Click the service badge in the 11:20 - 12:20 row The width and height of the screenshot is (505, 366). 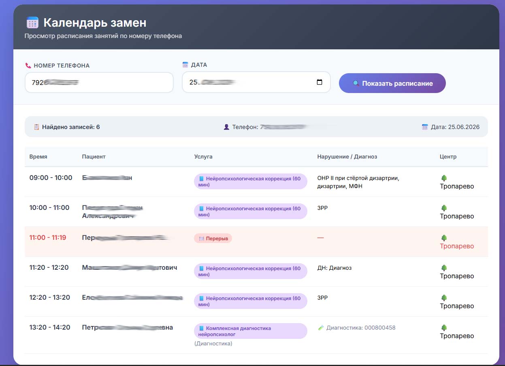coord(251,271)
